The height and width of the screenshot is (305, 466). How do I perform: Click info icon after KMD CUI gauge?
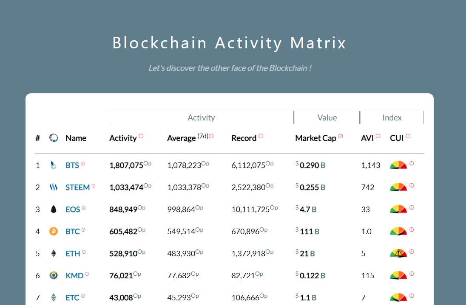coord(412,274)
